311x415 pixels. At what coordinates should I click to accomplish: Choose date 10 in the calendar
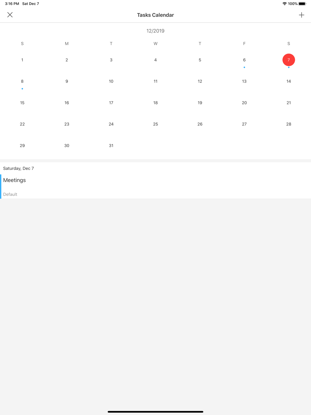tap(111, 82)
